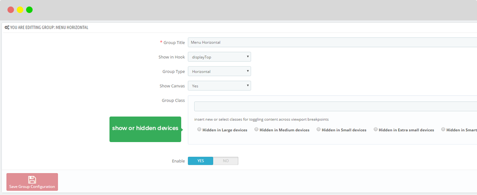The height and width of the screenshot is (195, 477).
Task: Click the green window maximize dot
Action: (x=29, y=10)
